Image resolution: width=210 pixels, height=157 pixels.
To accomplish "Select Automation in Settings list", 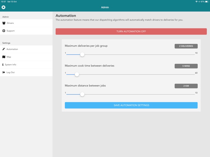I will pyautogui.click(x=26, y=49).
